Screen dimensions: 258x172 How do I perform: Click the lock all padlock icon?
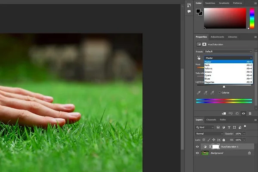[x=224, y=140]
